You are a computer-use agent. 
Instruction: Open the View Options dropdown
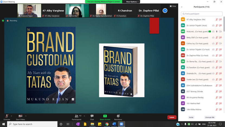(132, 2)
